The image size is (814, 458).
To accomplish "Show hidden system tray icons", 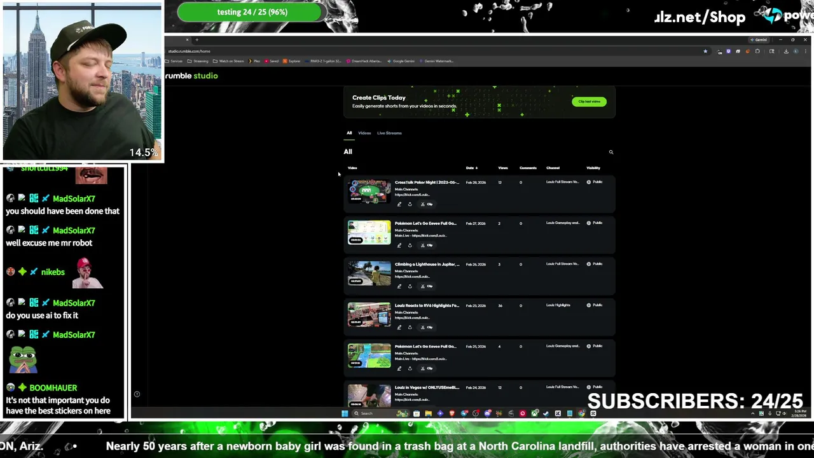I will tap(753, 413).
